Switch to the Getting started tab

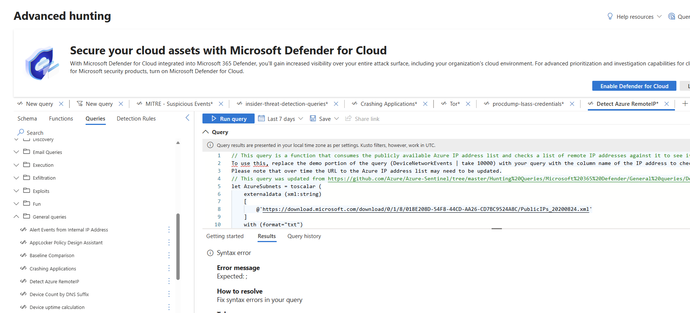225,236
